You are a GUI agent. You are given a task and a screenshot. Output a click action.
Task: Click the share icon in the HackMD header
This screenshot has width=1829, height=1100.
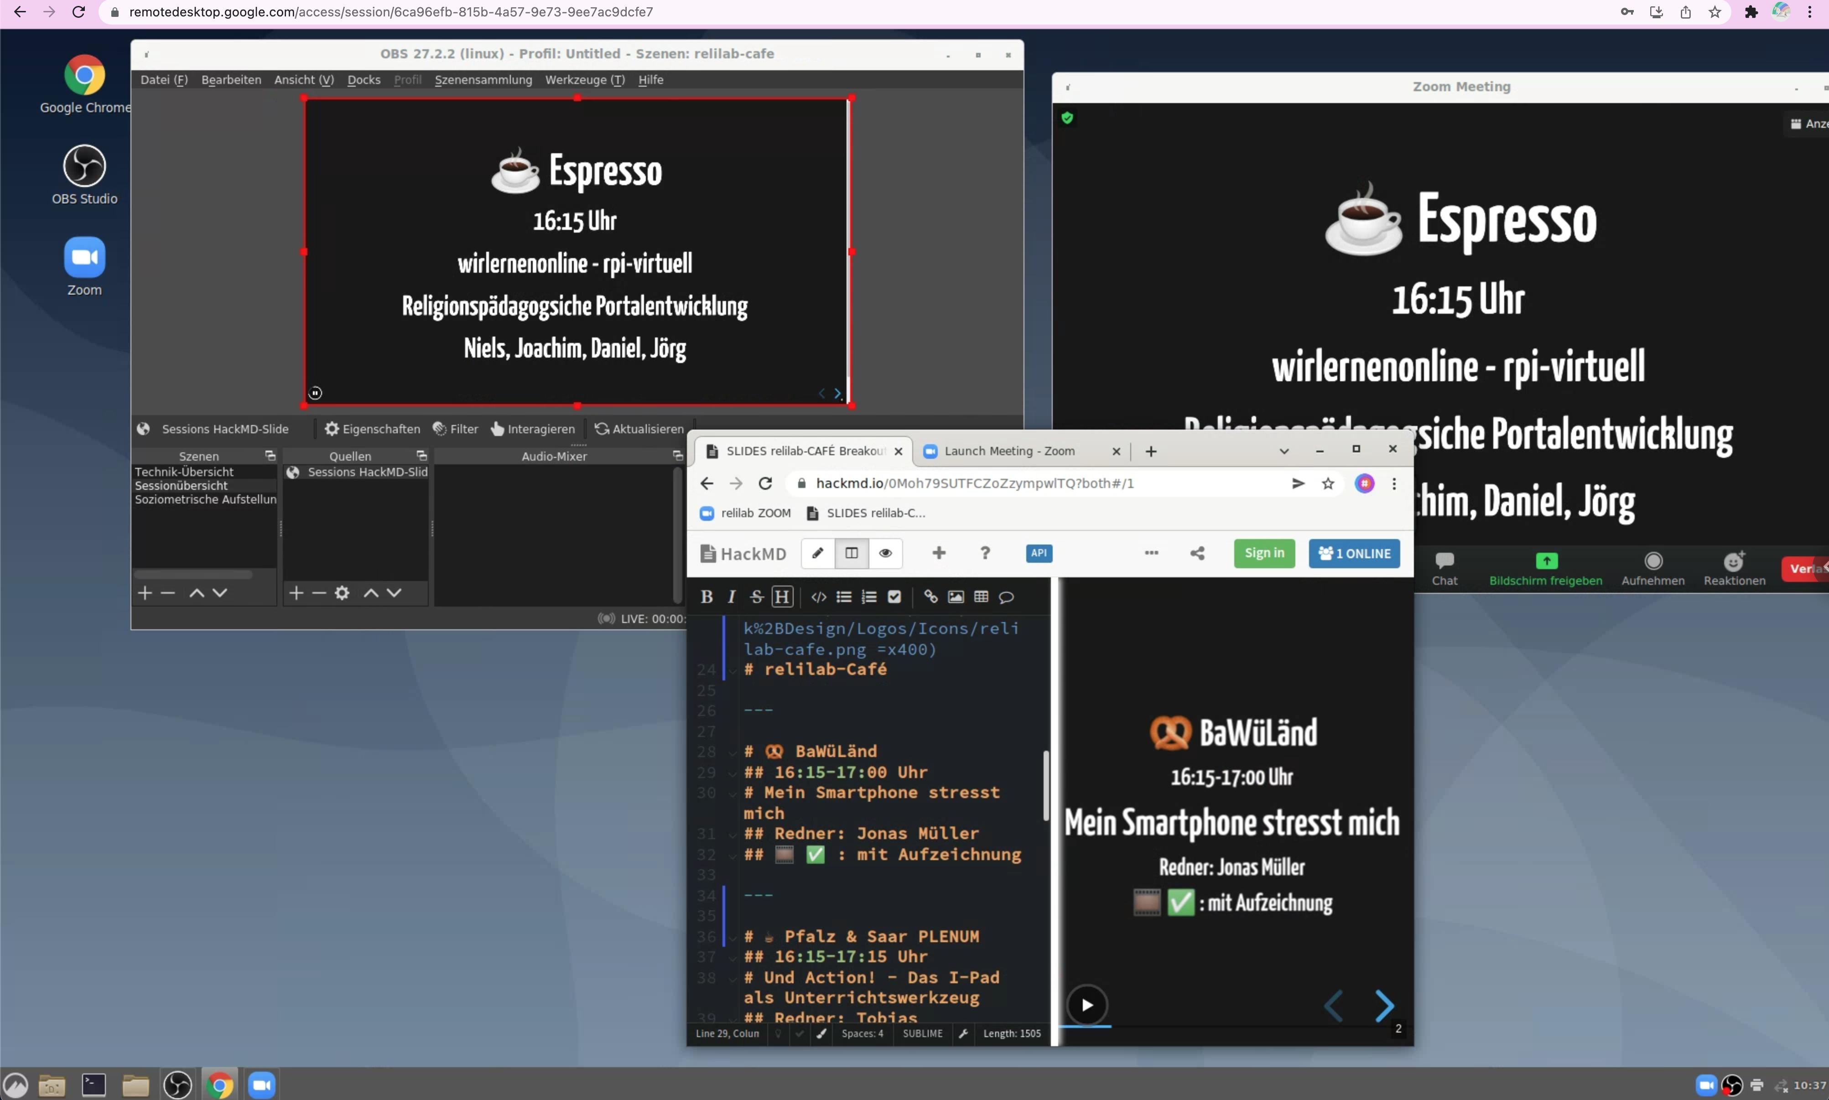tap(1197, 553)
